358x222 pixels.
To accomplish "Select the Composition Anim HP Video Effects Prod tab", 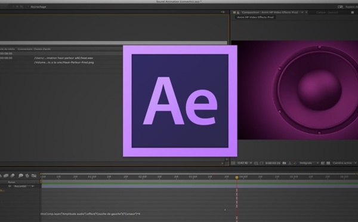I will tap(270, 13).
